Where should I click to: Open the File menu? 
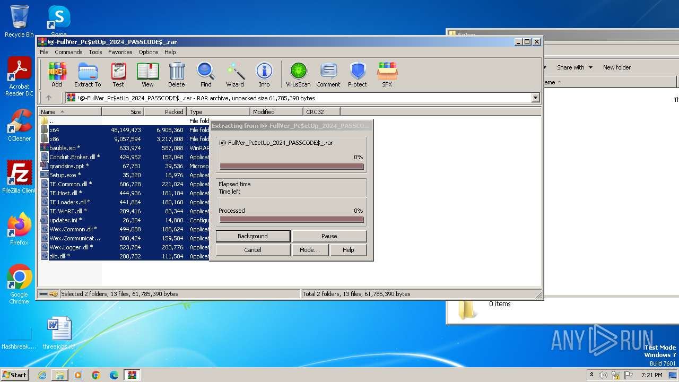(x=44, y=52)
